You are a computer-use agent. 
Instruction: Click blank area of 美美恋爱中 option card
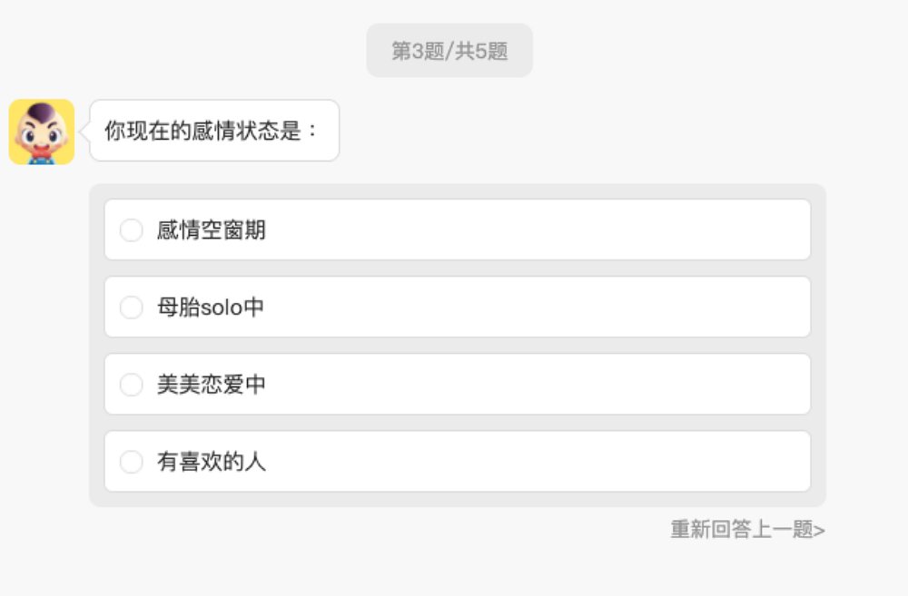coord(545,385)
